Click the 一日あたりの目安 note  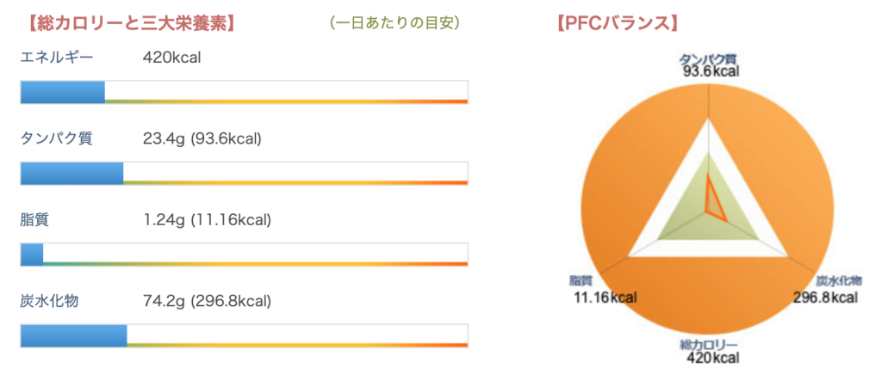(x=396, y=23)
